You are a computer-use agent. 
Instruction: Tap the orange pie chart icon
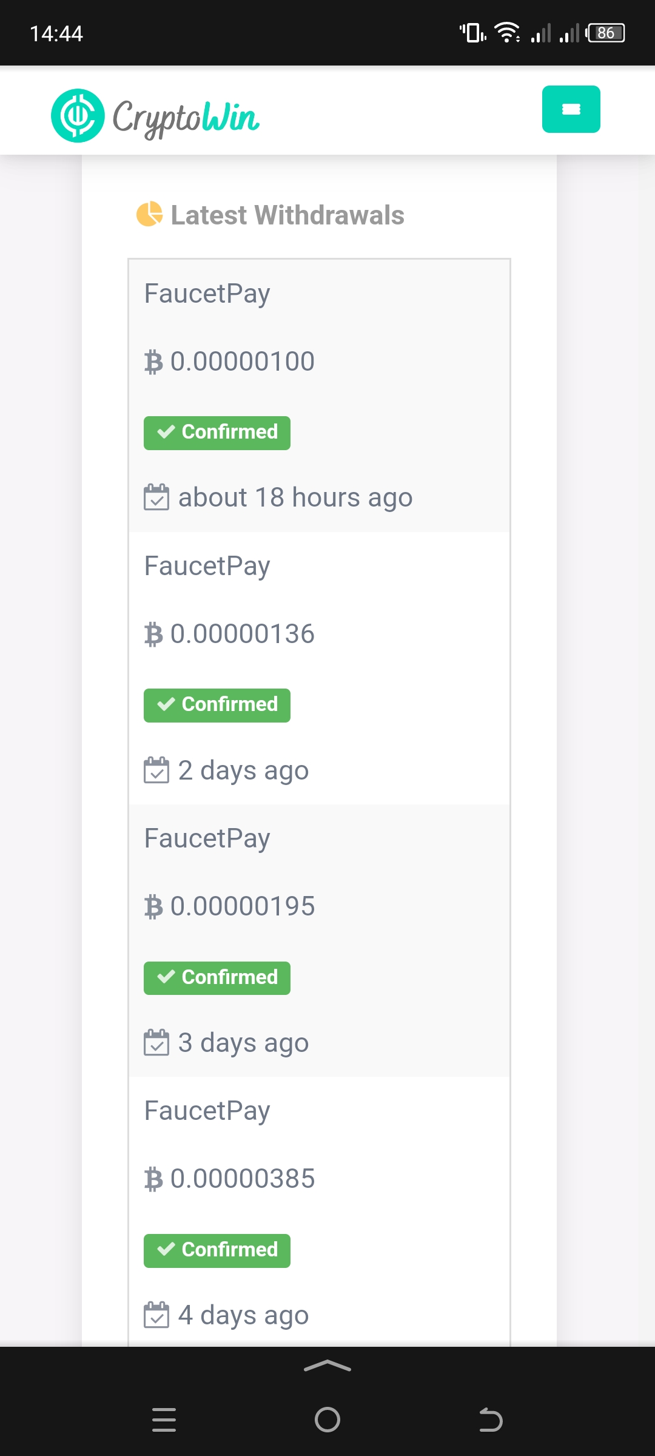pyautogui.click(x=150, y=214)
